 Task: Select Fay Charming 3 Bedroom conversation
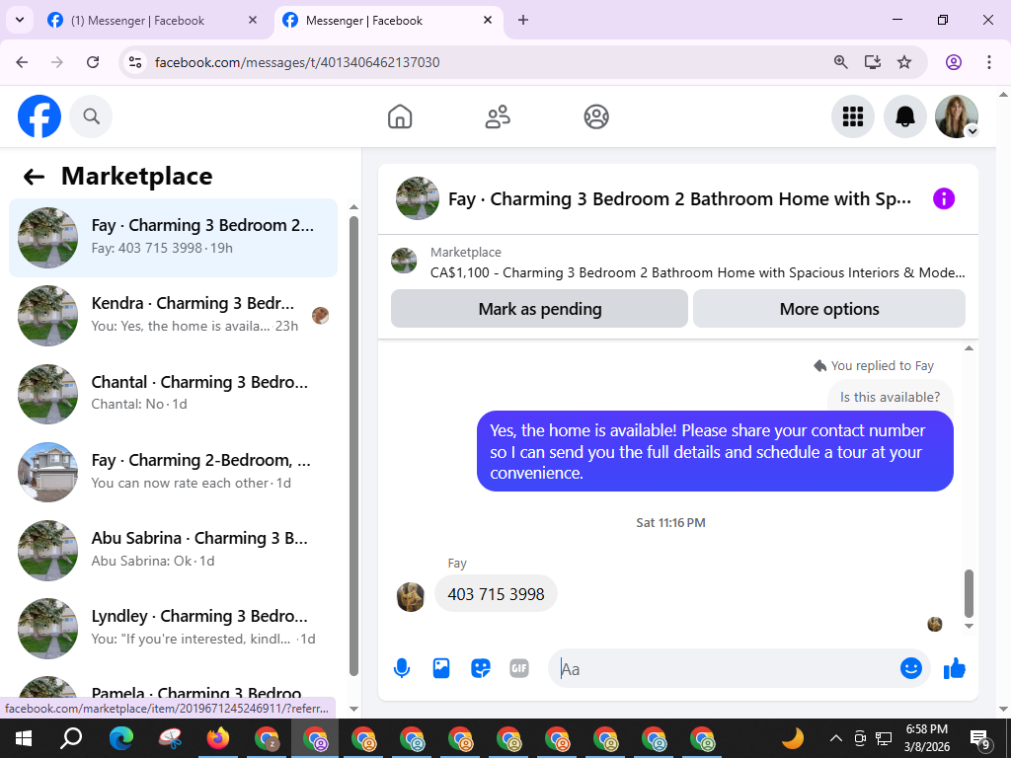(173, 237)
